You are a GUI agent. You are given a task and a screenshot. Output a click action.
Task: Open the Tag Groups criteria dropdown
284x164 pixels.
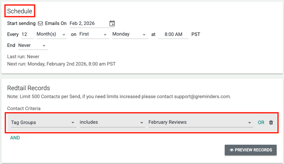point(43,122)
